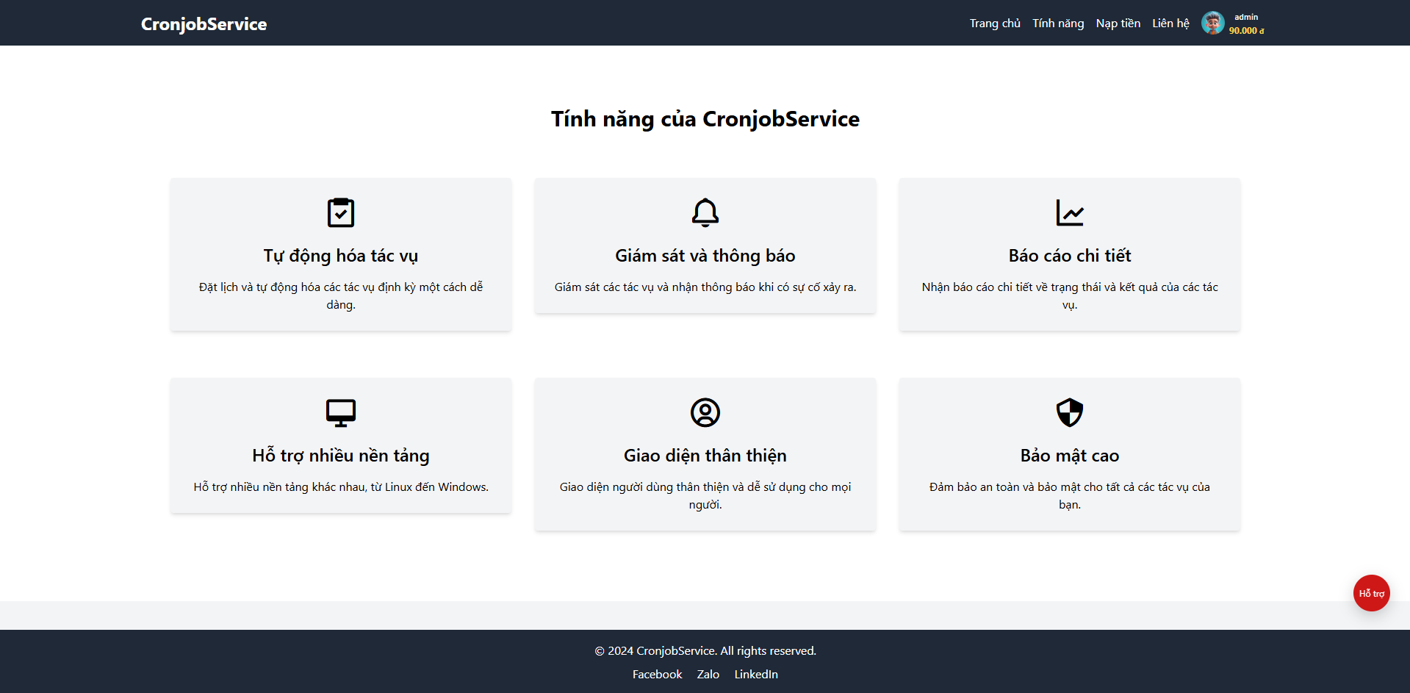Select the Bảo mật cao card title
Image resolution: width=1410 pixels, height=693 pixels.
(1069, 456)
